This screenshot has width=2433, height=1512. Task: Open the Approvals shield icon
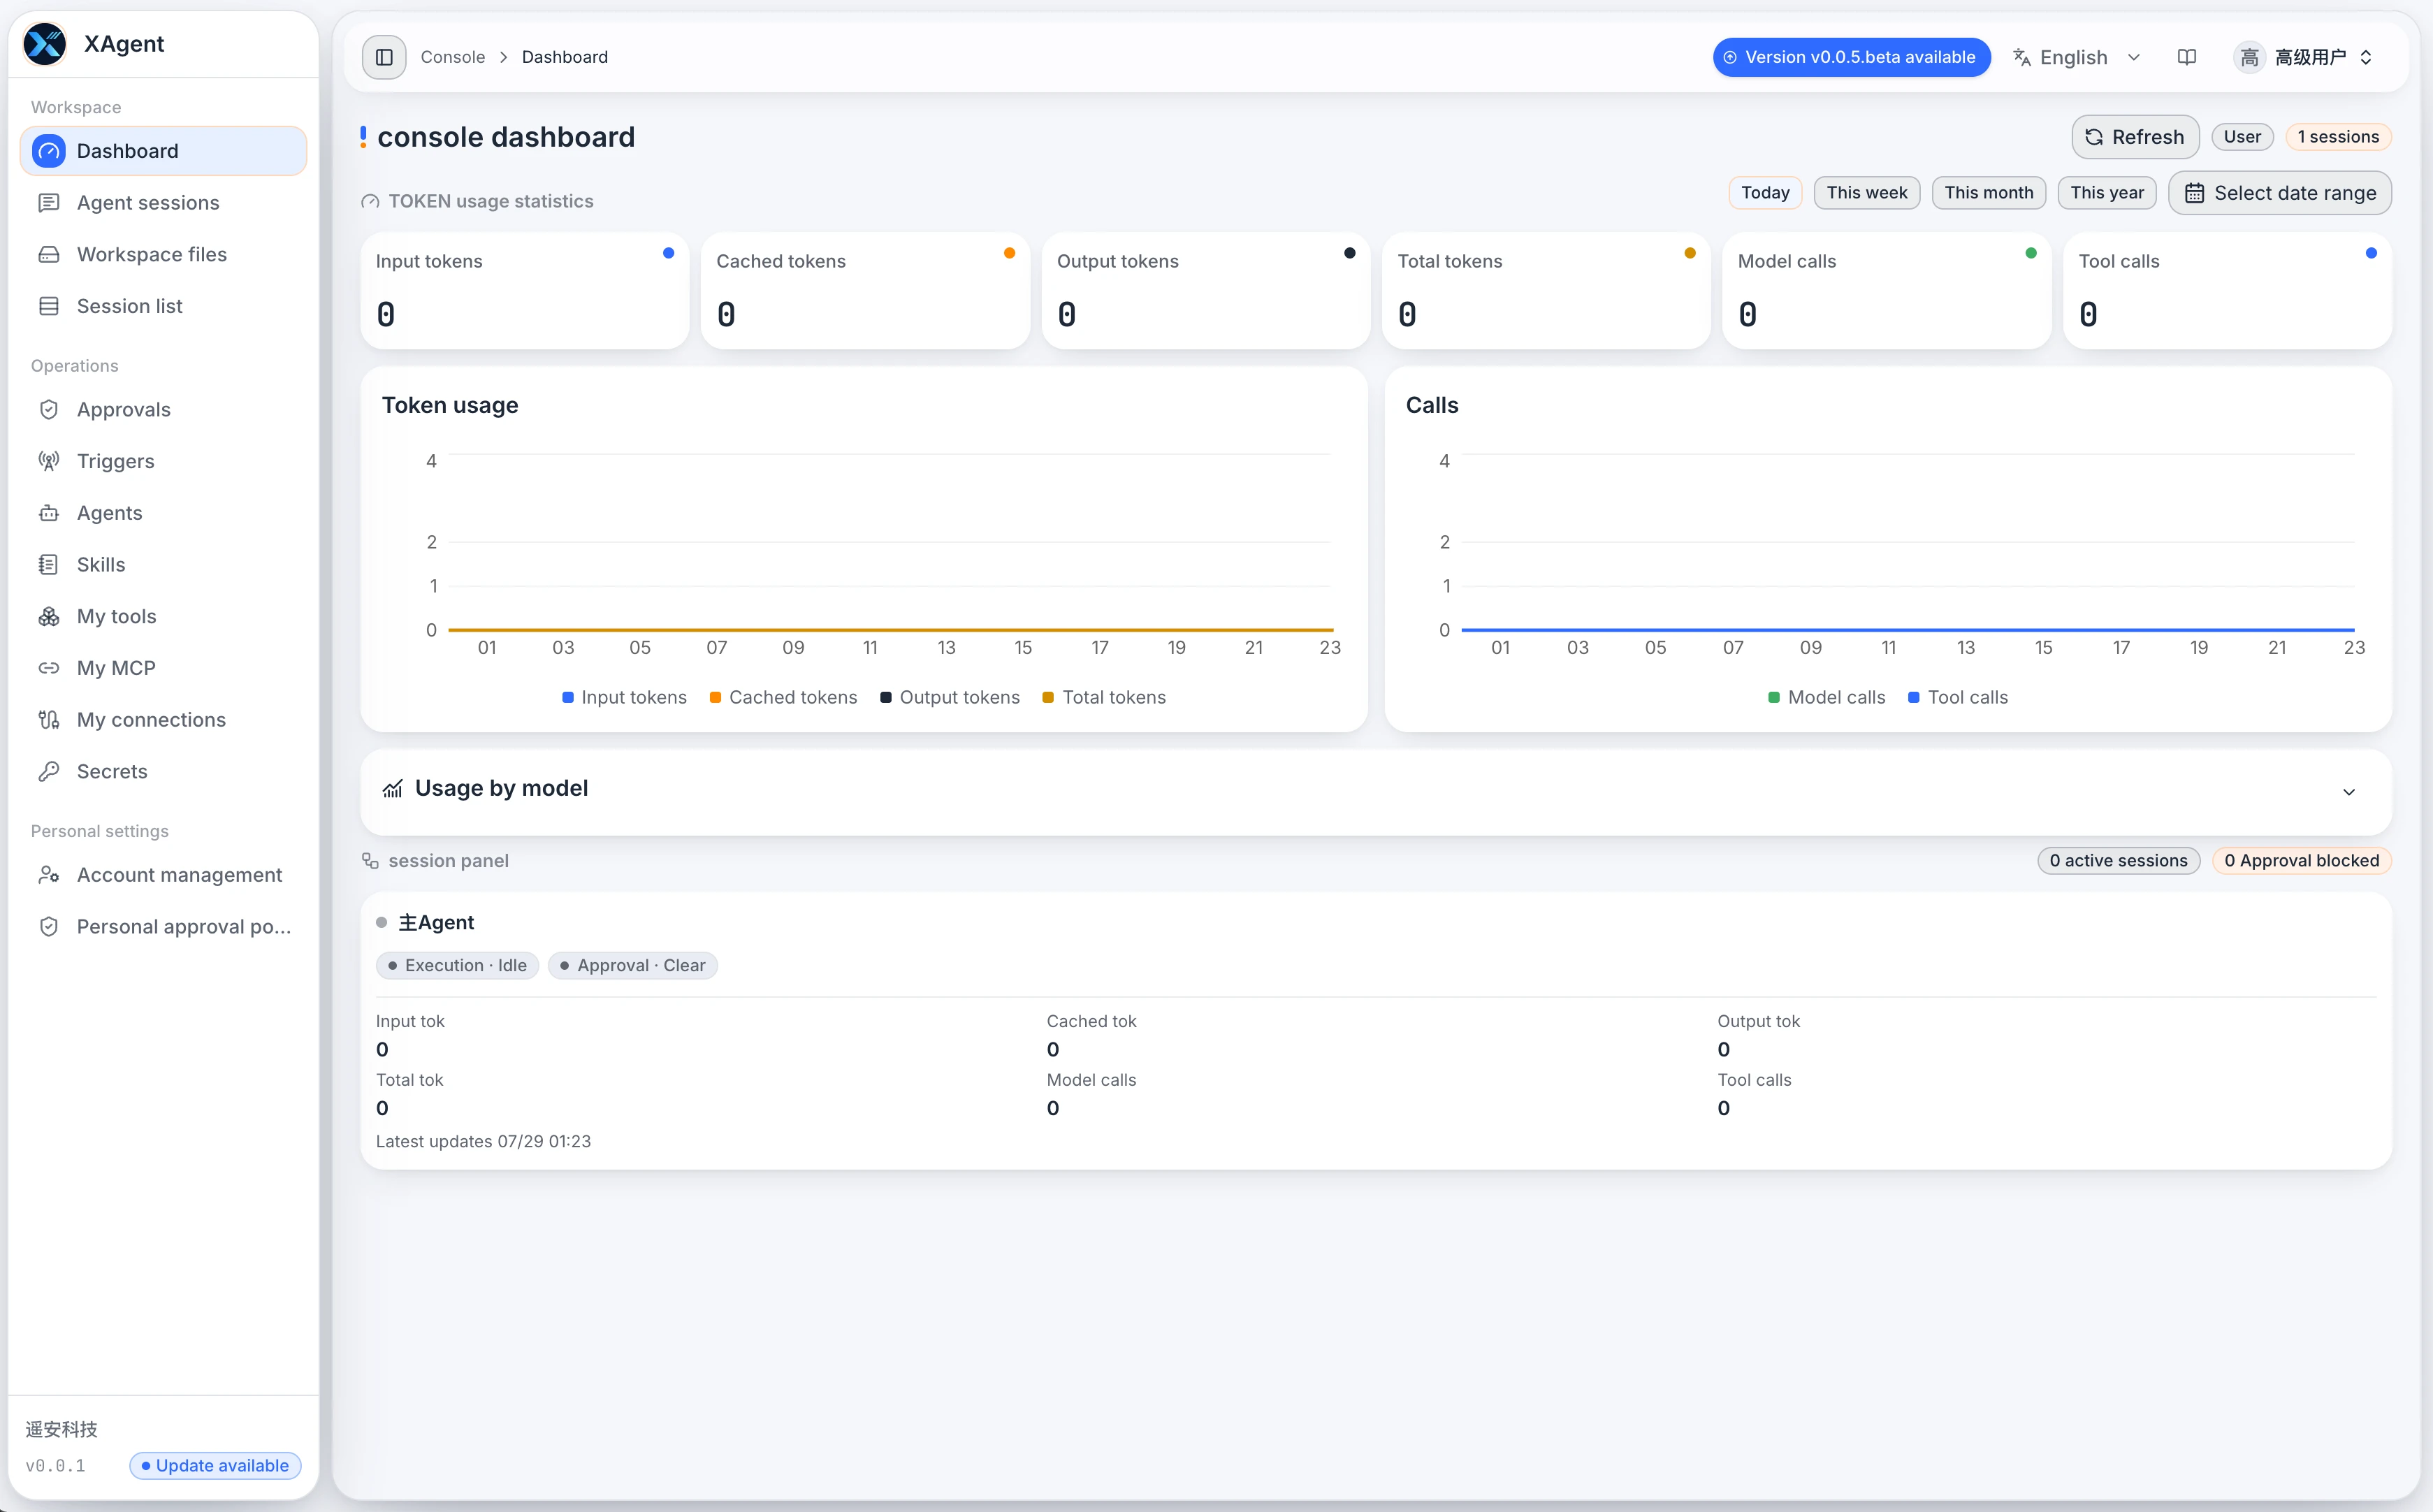48,410
